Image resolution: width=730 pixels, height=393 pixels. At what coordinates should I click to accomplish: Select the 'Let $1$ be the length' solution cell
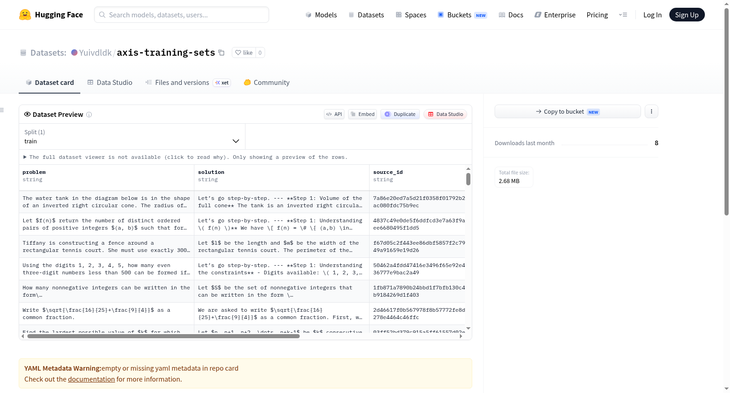click(282, 246)
